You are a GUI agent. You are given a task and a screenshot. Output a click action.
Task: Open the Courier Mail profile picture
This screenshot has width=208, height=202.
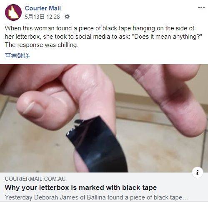[x=13, y=12]
